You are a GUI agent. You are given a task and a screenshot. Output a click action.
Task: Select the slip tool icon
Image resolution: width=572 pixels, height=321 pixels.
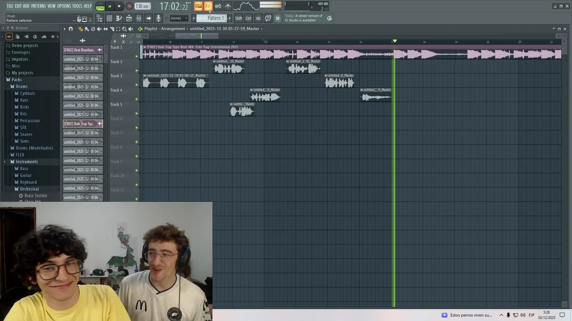coord(105,29)
